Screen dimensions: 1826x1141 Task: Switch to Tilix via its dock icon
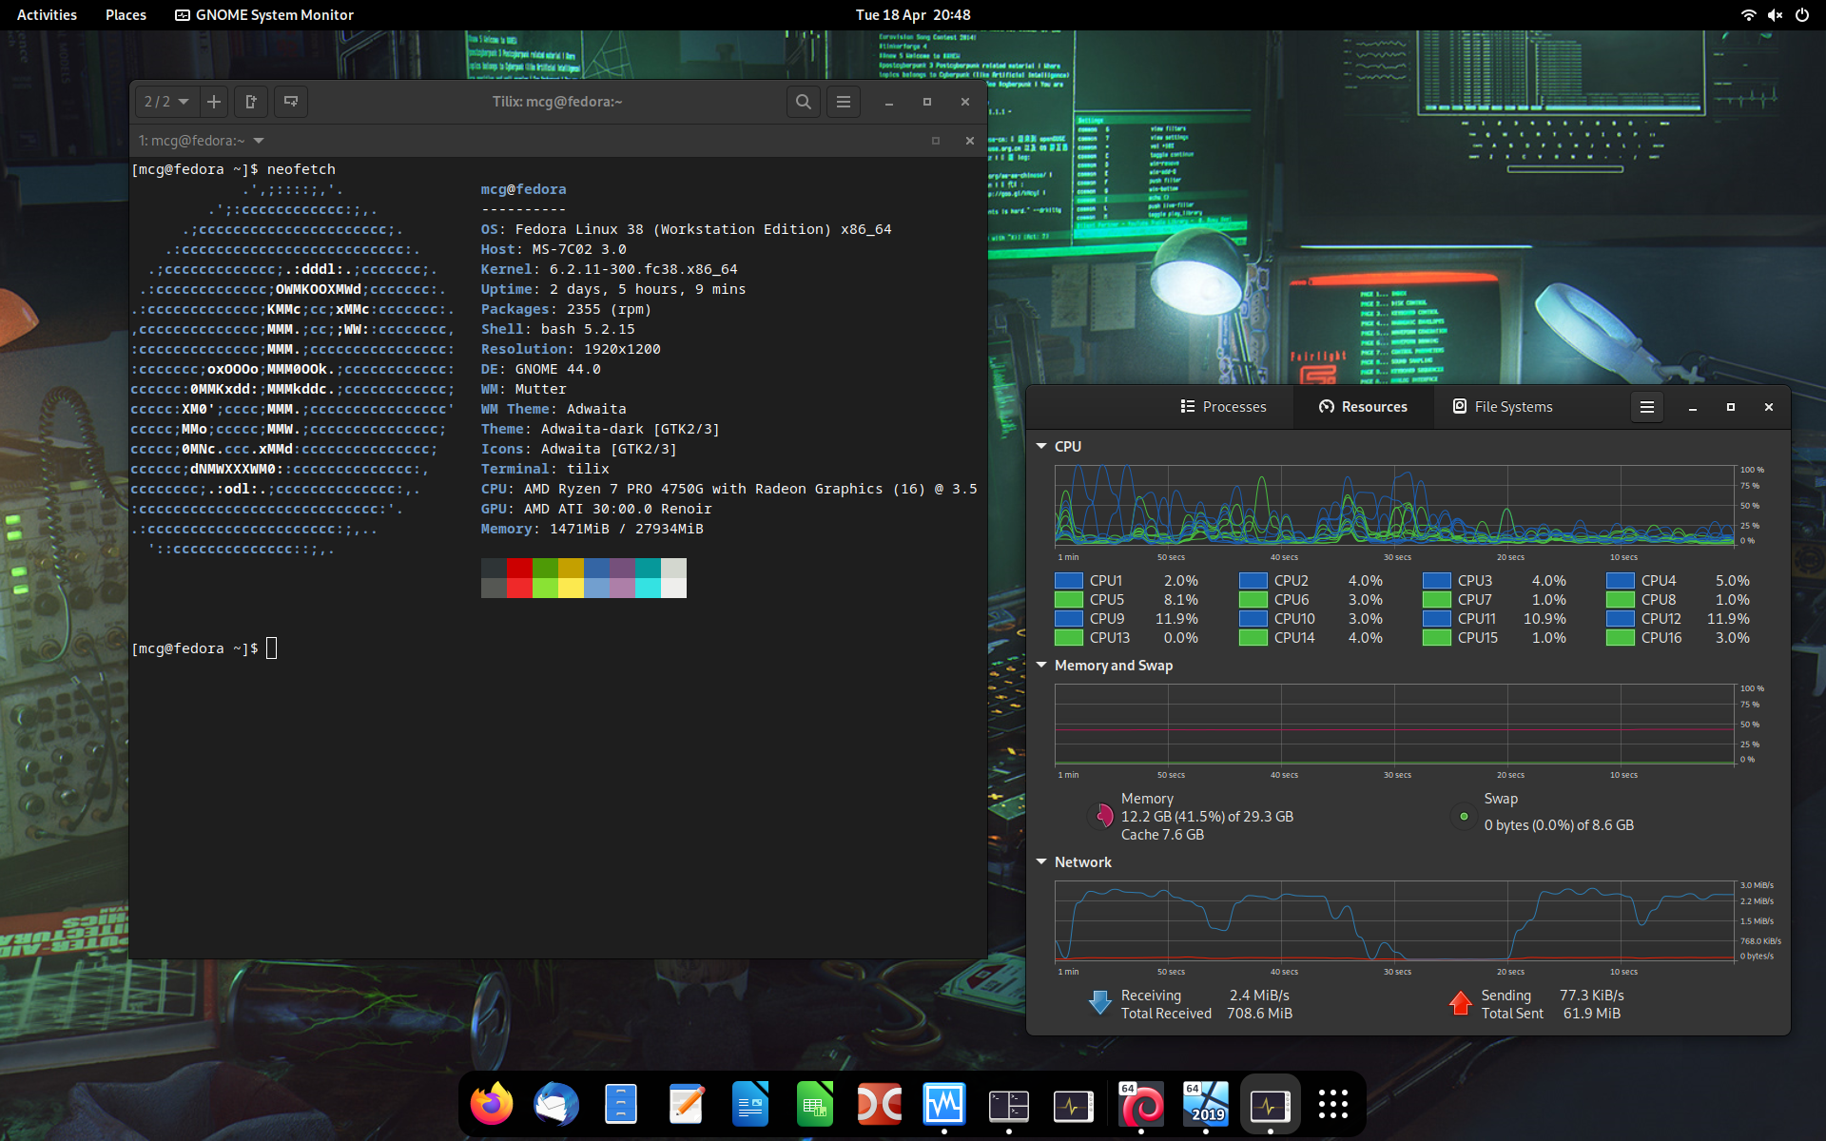pos(1009,1104)
